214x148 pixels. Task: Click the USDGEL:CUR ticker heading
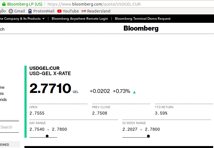pos(44,68)
